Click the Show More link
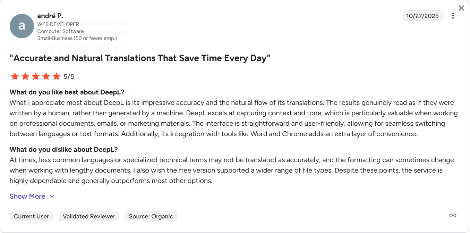The width and height of the screenshot is (470, 233). pyautogui.click(x=27, y=196)
